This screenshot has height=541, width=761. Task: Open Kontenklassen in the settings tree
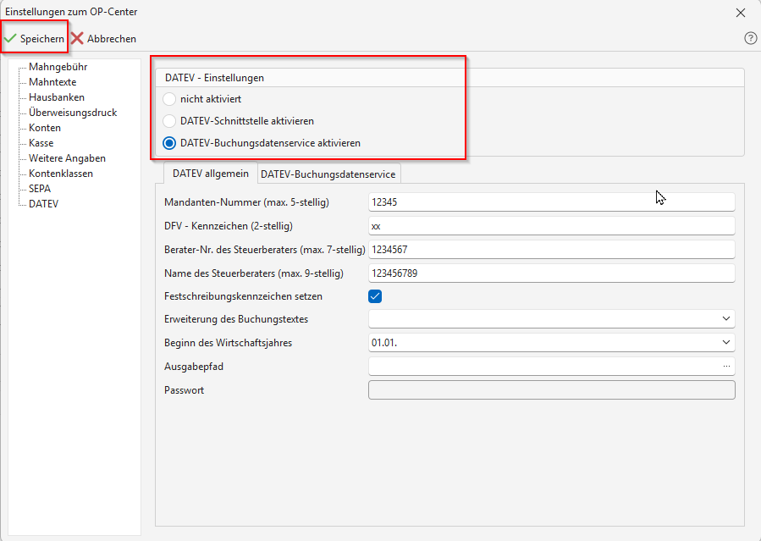[x=61, y=174]
